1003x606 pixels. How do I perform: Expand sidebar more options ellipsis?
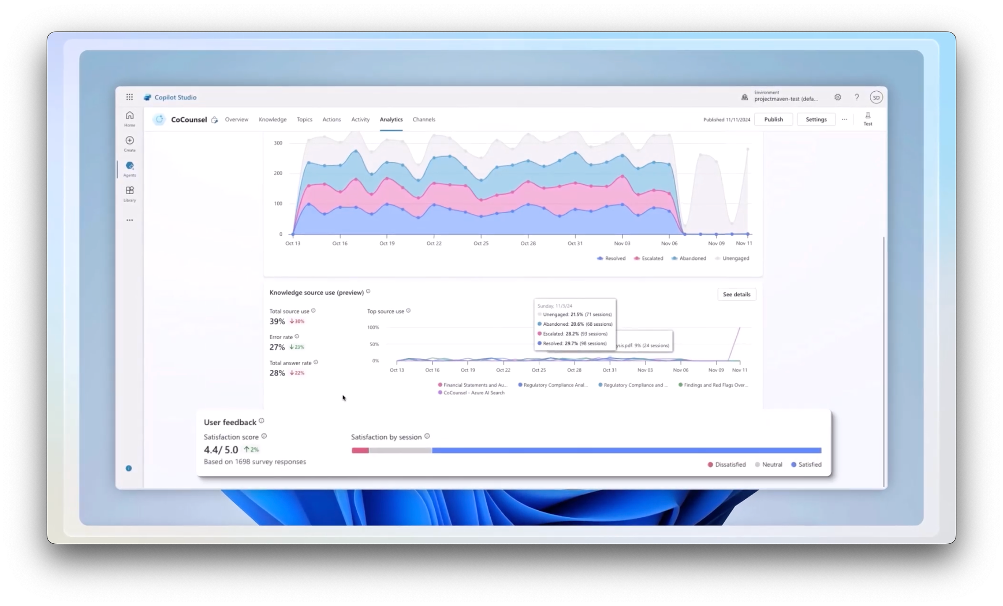(129, 220)
